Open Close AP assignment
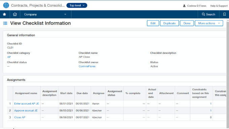229x129 pixels. tap(20, 117)
